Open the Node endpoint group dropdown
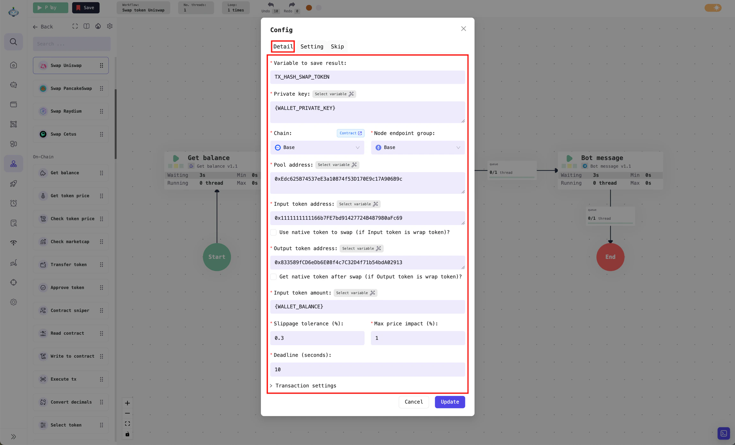This screenshot has height=445, width=735. pyautogui.click(x=418, y=148)
